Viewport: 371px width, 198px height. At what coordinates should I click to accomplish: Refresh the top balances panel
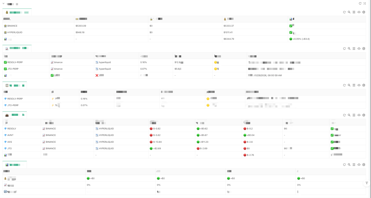click(x=344, y=12)
